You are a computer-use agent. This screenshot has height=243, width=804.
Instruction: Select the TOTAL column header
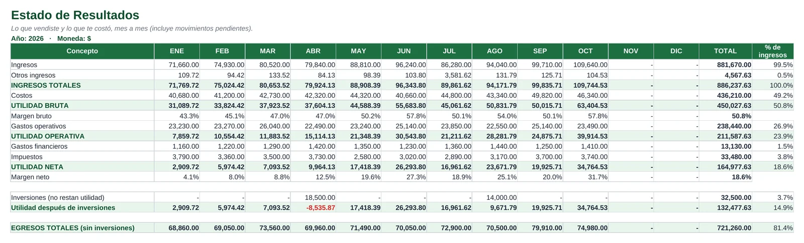point(726,51)
